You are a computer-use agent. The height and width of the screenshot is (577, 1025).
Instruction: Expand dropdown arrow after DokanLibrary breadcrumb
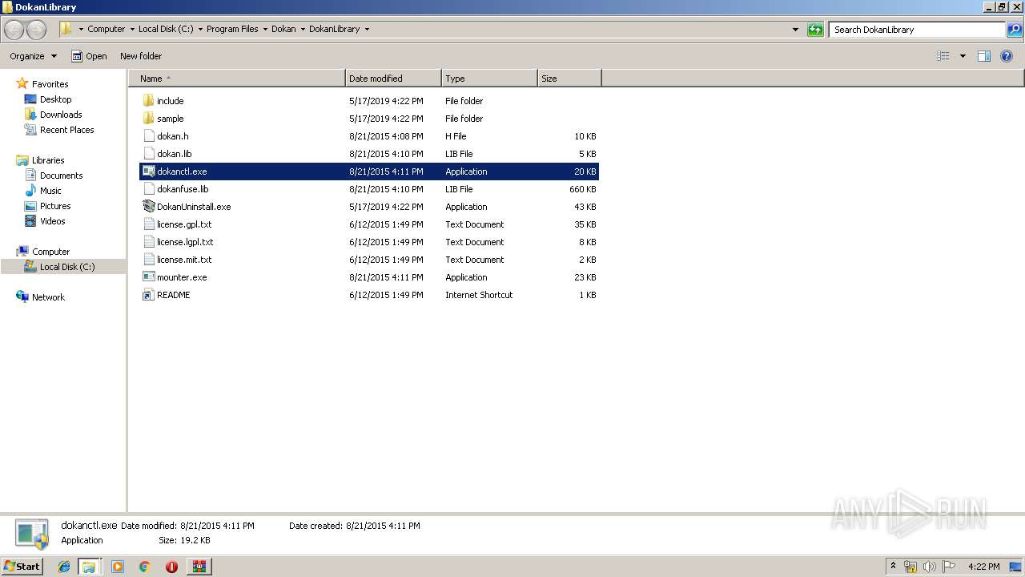pyautogui.click(x=367, y=29)
